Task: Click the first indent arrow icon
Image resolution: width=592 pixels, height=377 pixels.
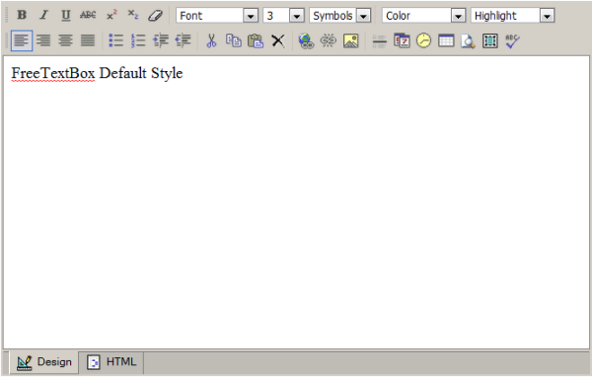Action: 161,40
